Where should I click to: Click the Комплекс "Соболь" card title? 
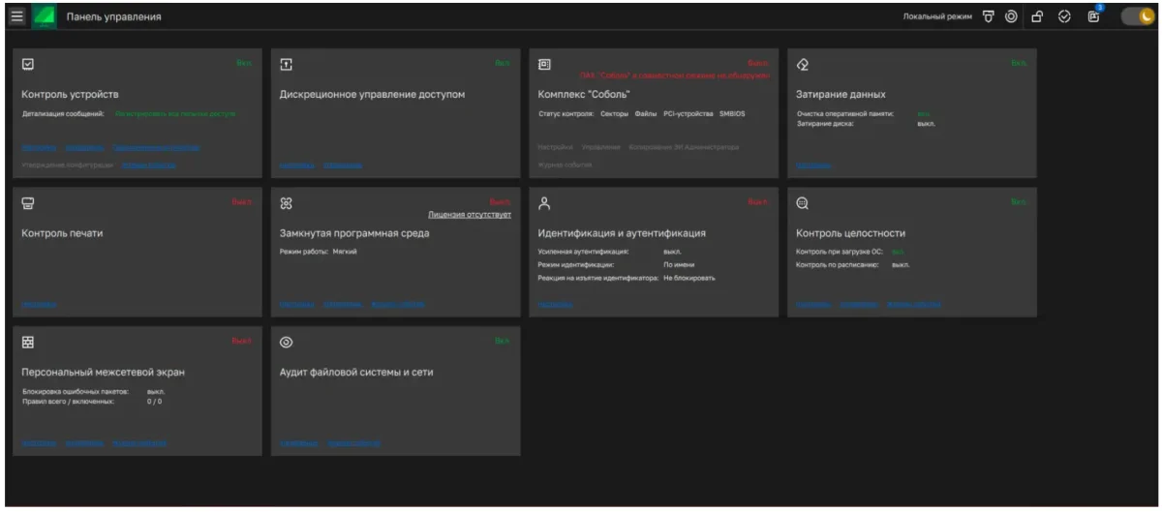click(584, 94)
